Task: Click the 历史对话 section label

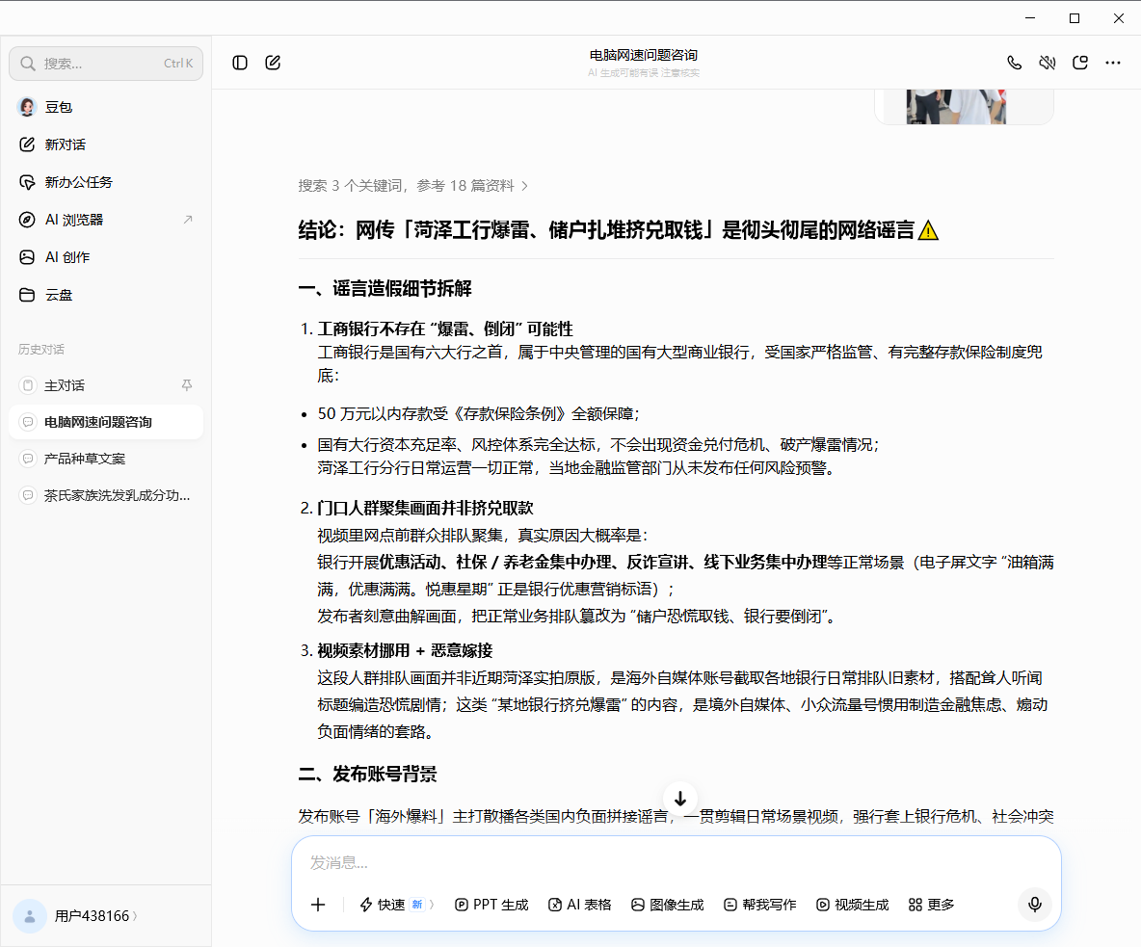Action: tap(41, 349)
